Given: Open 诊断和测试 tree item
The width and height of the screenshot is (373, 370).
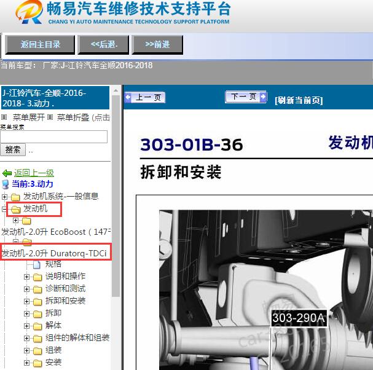Looking at the screenshot, I should 65,288.
